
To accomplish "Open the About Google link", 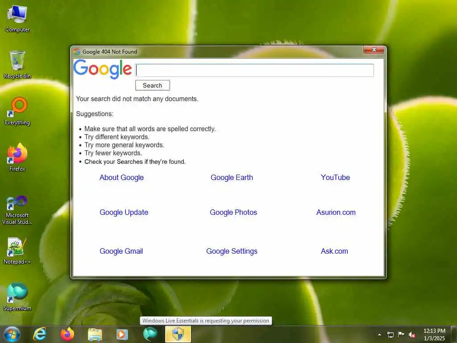I will (x=121, y=177).
